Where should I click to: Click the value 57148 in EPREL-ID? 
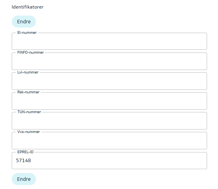[x=23, y=161]
